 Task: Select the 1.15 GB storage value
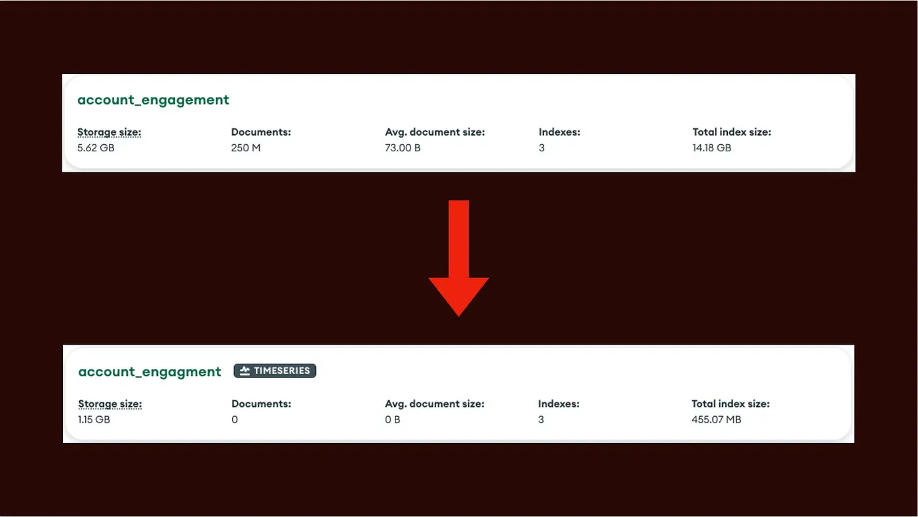pyautogui.click(x=94, y=419)
